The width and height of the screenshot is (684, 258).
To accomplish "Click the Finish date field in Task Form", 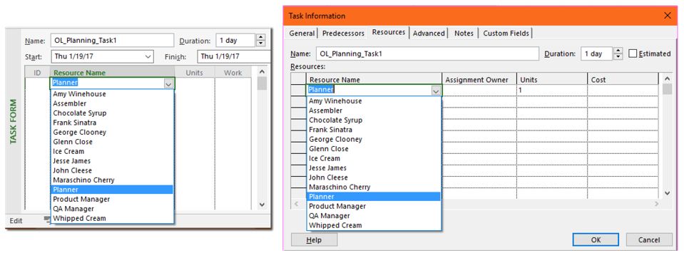I will (x=234, y=56).
